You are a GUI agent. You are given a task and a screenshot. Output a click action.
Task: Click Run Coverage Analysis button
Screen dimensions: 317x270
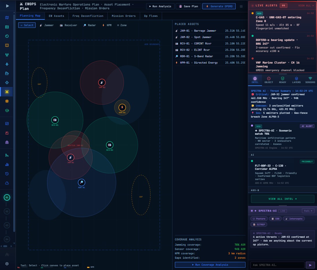point(210,265)
